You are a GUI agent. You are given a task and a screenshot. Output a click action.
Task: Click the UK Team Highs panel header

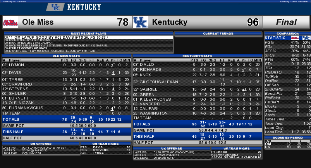click(x=236, y=148)
